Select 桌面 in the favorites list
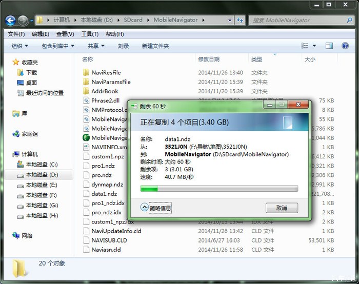The width and height of the screenshot is (359, 284). [31, 83]
